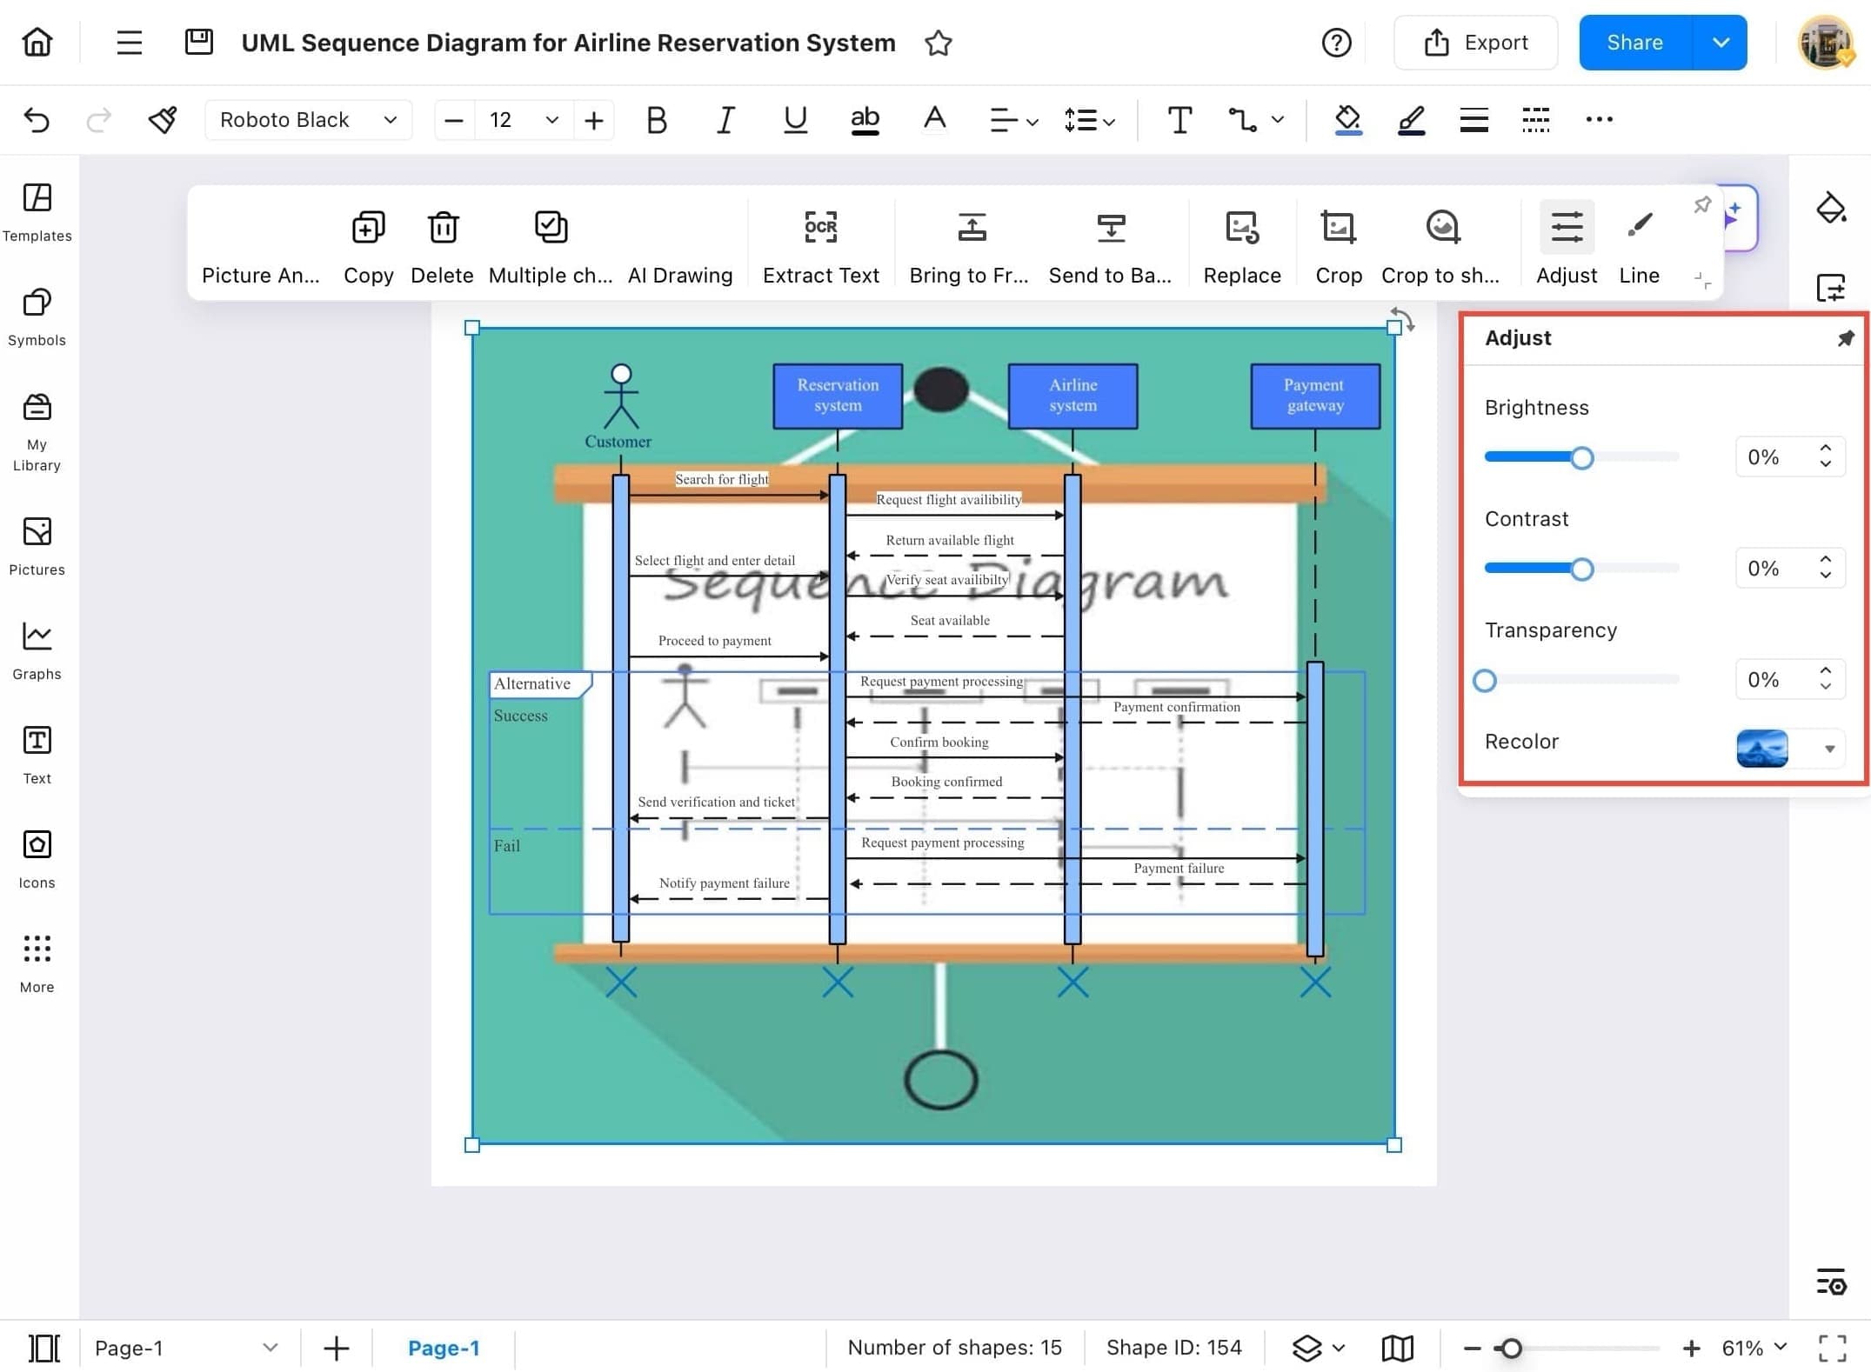The width and height of the screenshot is (1871, 1372).
Task: Click the Delete trash icon
Action: (443, 228)
